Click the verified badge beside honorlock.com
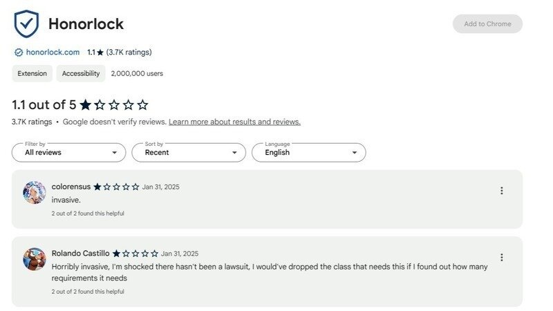The width and height of the screenshot is (553, 311). point(19,53)
